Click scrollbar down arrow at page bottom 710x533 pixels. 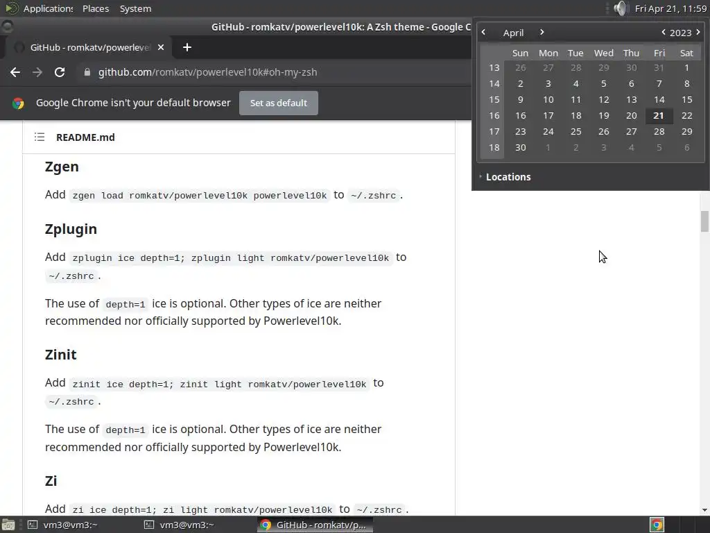(704, 510)
